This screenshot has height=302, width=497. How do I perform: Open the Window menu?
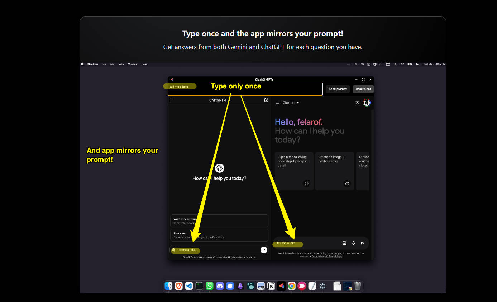click(133, 64)
